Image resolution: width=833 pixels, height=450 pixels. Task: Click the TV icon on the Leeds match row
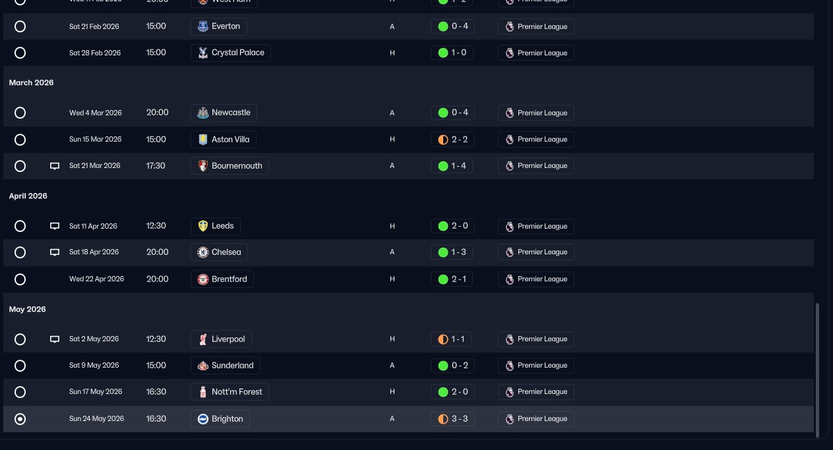(x=55, y=226)
